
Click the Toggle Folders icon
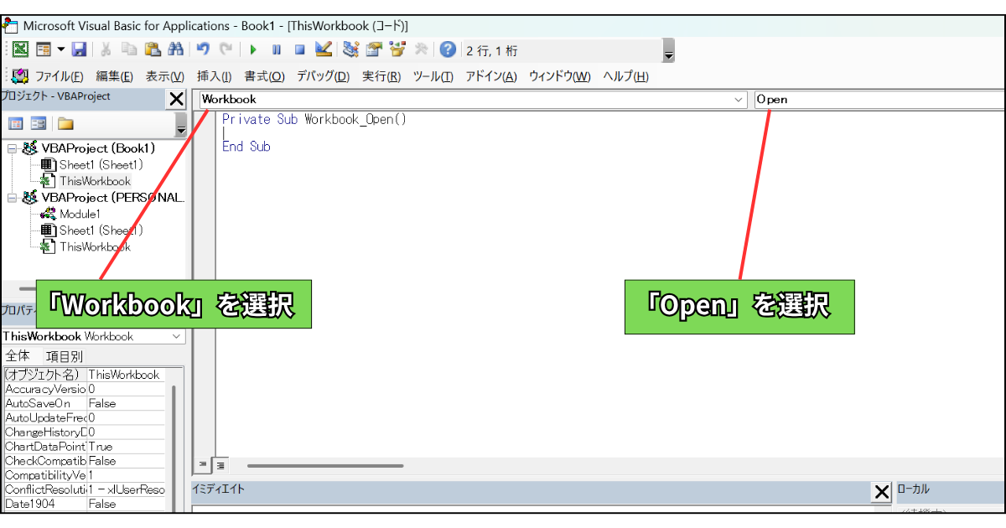[x=66, y=124]
